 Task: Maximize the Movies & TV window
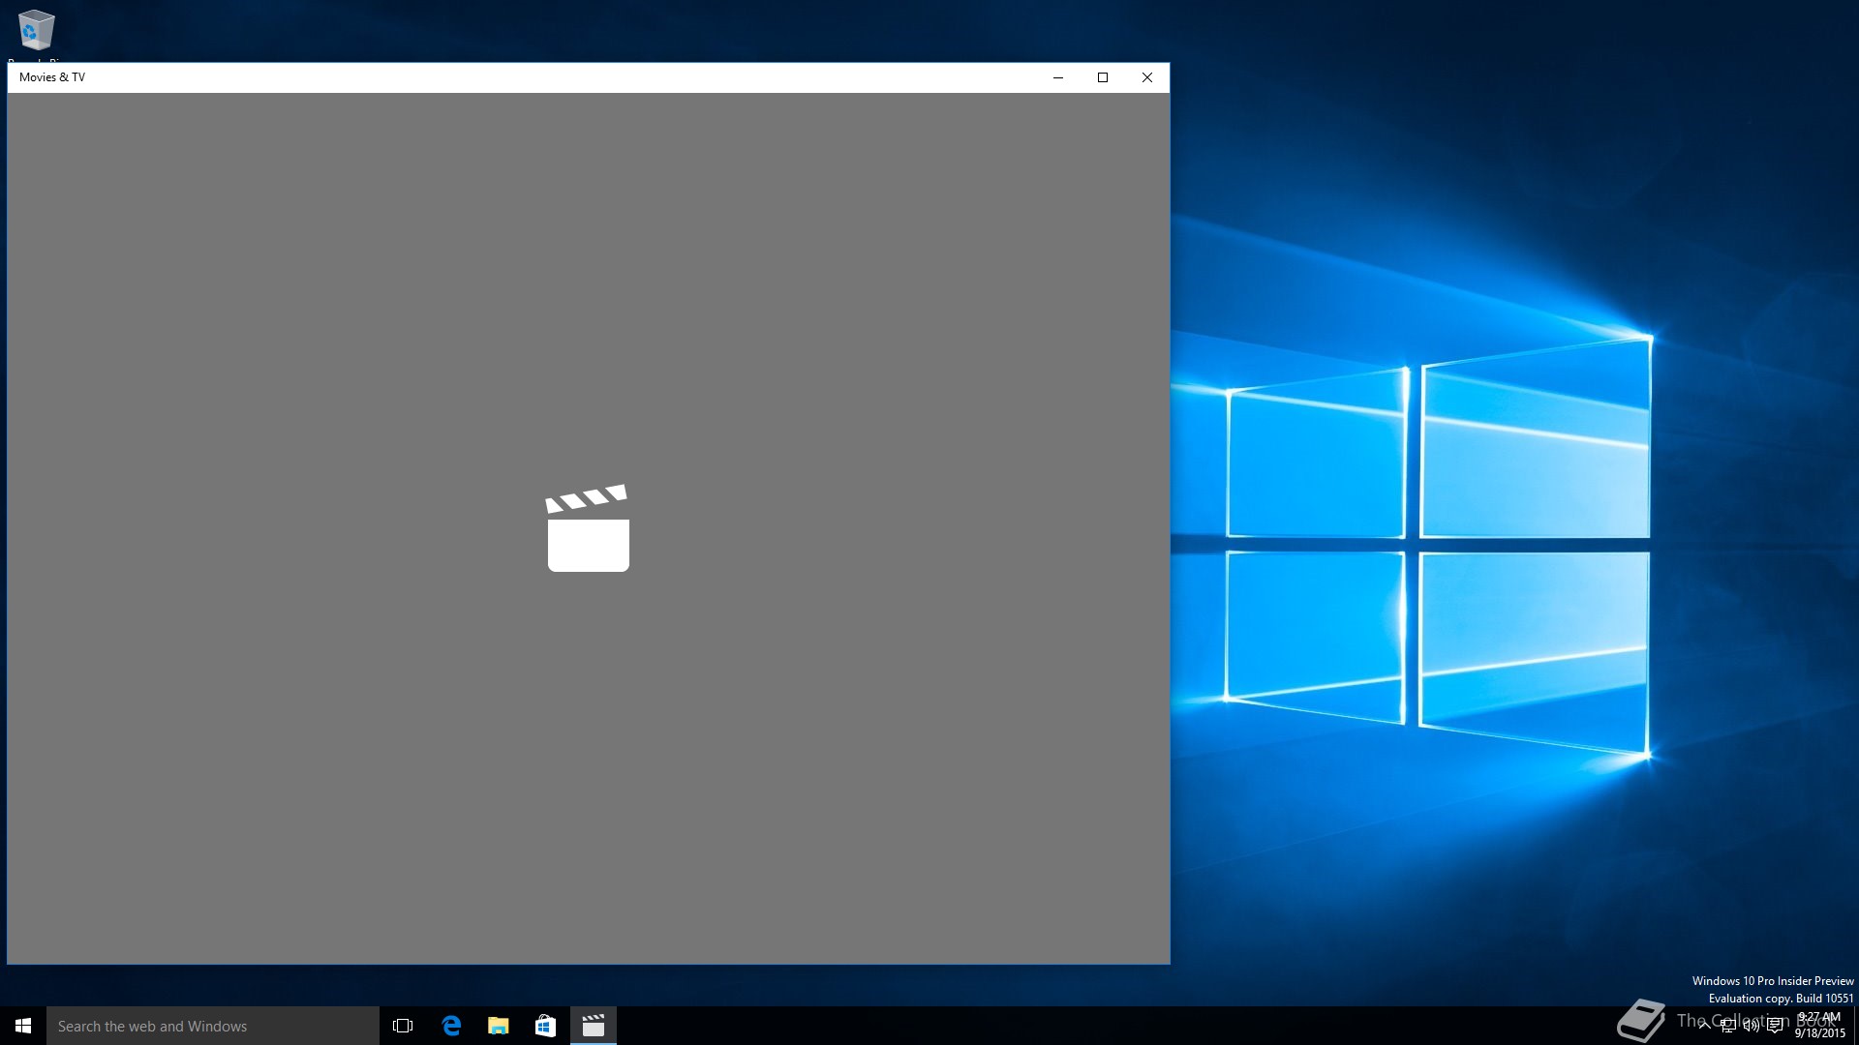pos(1103,77)
